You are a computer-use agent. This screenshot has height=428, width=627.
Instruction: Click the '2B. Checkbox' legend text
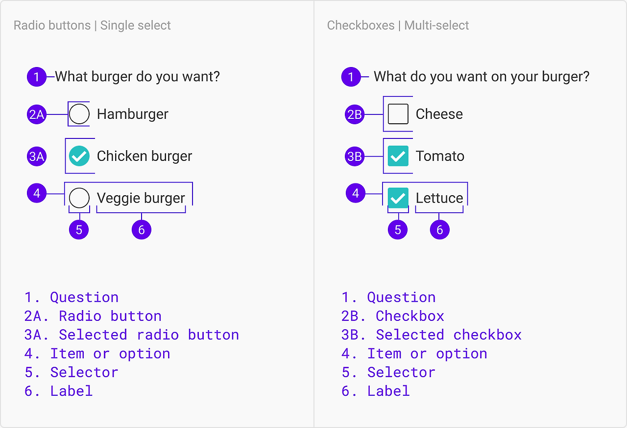click(393, 316)
